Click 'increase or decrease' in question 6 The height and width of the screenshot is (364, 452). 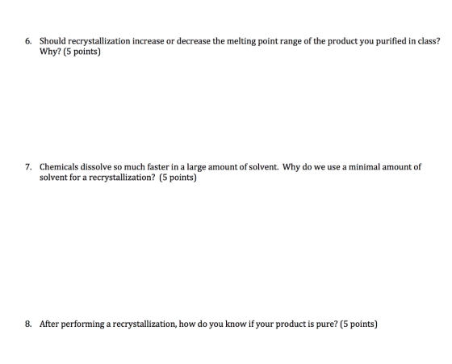(171, 41)
